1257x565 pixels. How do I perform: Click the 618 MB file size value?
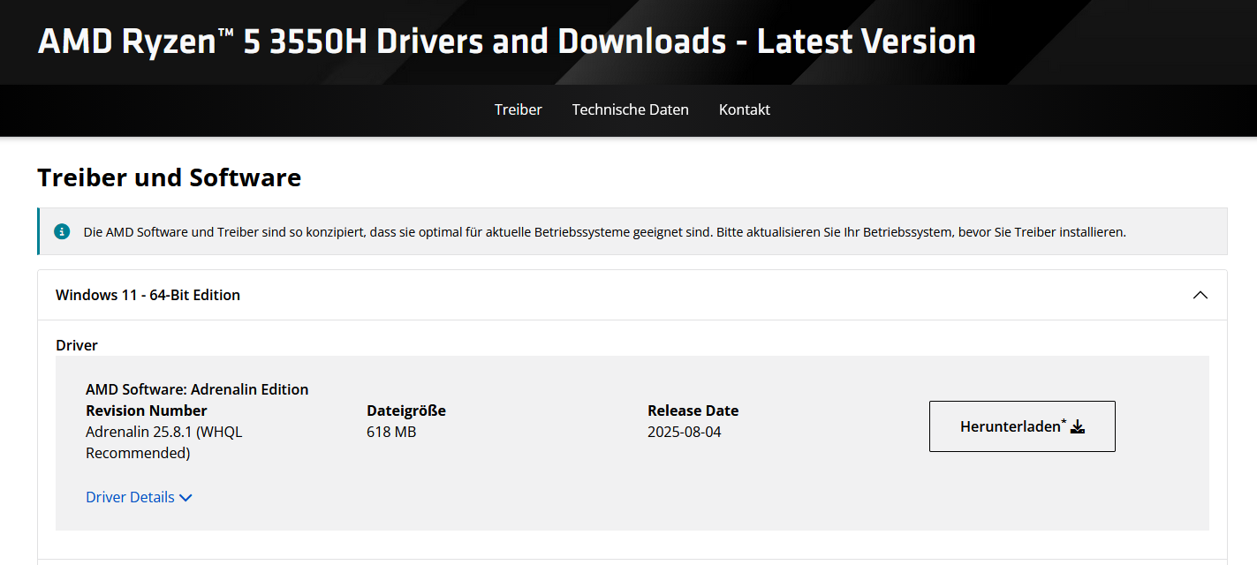point(391,432)
